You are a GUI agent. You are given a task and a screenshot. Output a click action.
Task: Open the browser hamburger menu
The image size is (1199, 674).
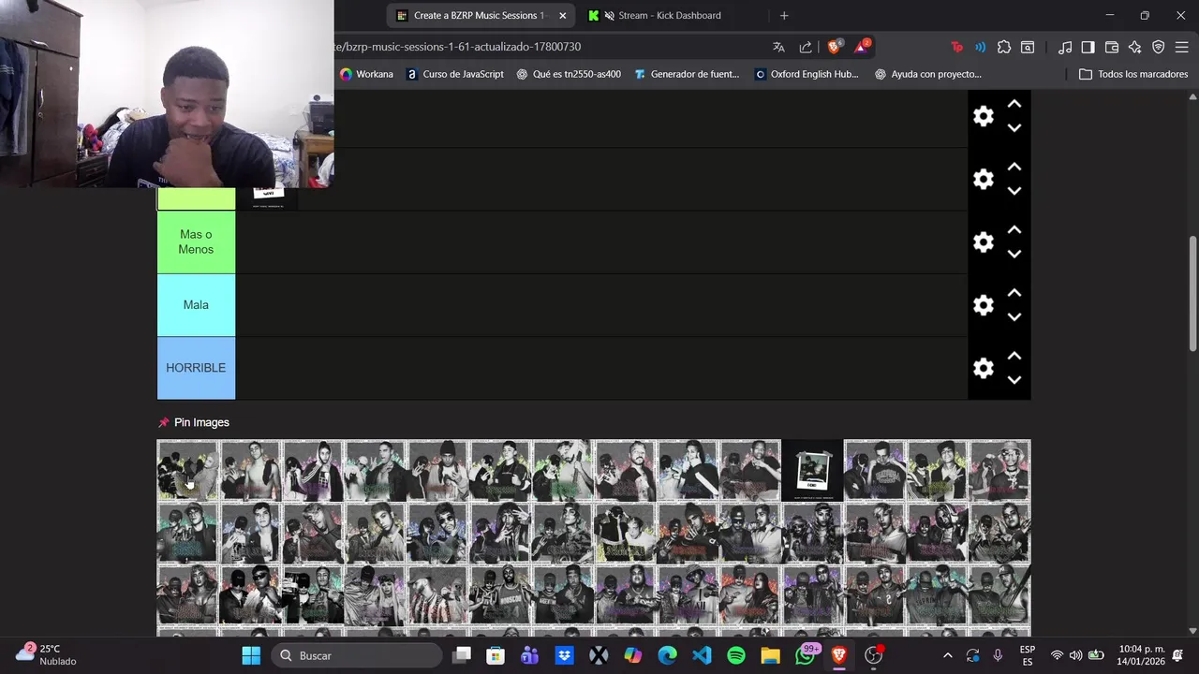coord(1182,47)
